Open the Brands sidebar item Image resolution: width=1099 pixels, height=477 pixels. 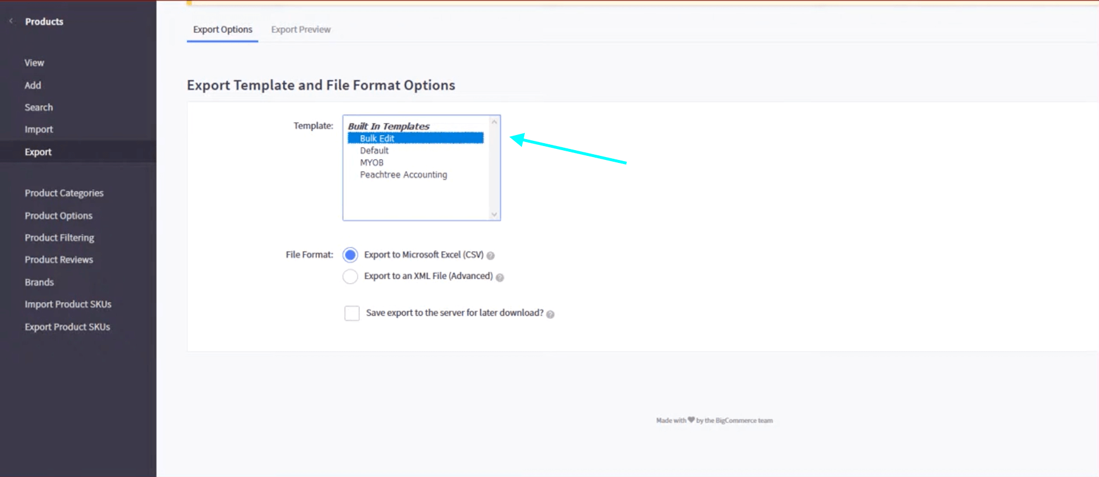(39, 282)
